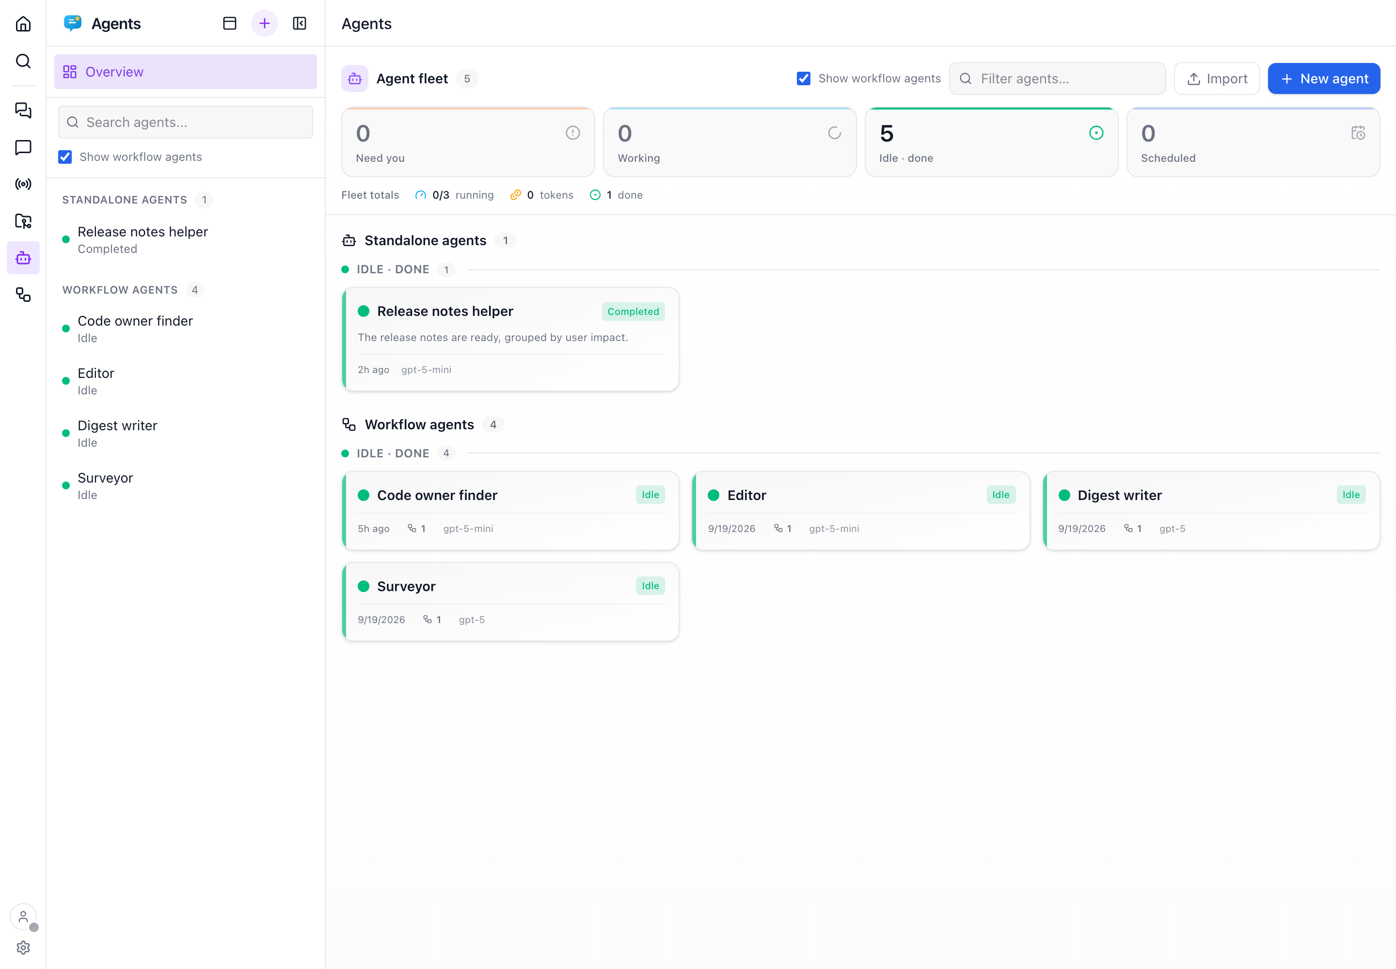This screenshot has width=1396, height=969.
Task: Open the workflows icon in left rail
Action: (x=23, y=295)
